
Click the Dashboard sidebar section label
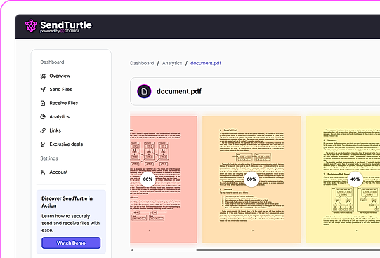tap(52, 62)
